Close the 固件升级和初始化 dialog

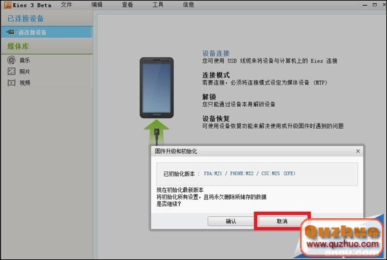click(x=358, y=151)
